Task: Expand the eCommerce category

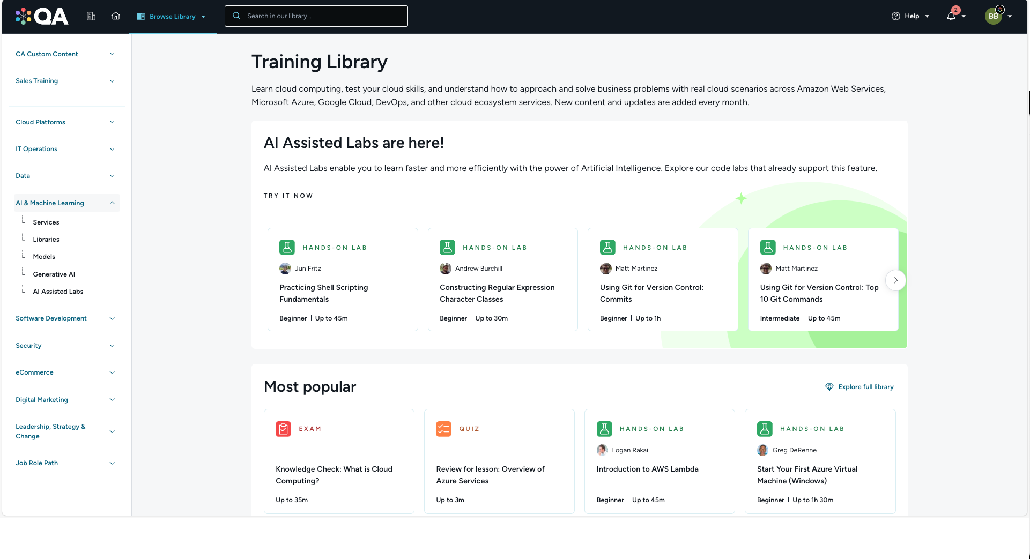Action: (x=65, y=372)
